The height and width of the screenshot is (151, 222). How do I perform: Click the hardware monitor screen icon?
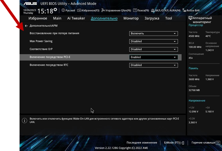pyautogui.click(x=190, y=18)
